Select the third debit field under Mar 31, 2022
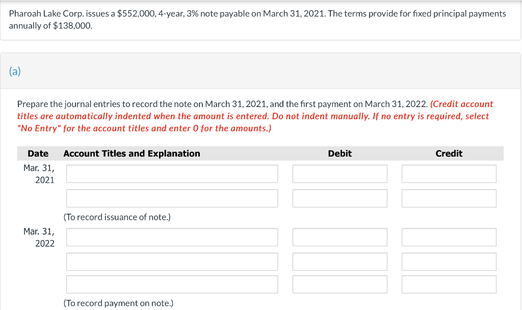Image resolution: width=522 pixels, height=310 pixels. coord(340,284)
